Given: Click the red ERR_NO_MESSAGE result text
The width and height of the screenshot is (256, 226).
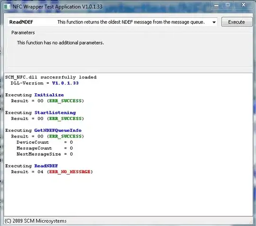Looking at the screenshot, I should tap(70, 172).
